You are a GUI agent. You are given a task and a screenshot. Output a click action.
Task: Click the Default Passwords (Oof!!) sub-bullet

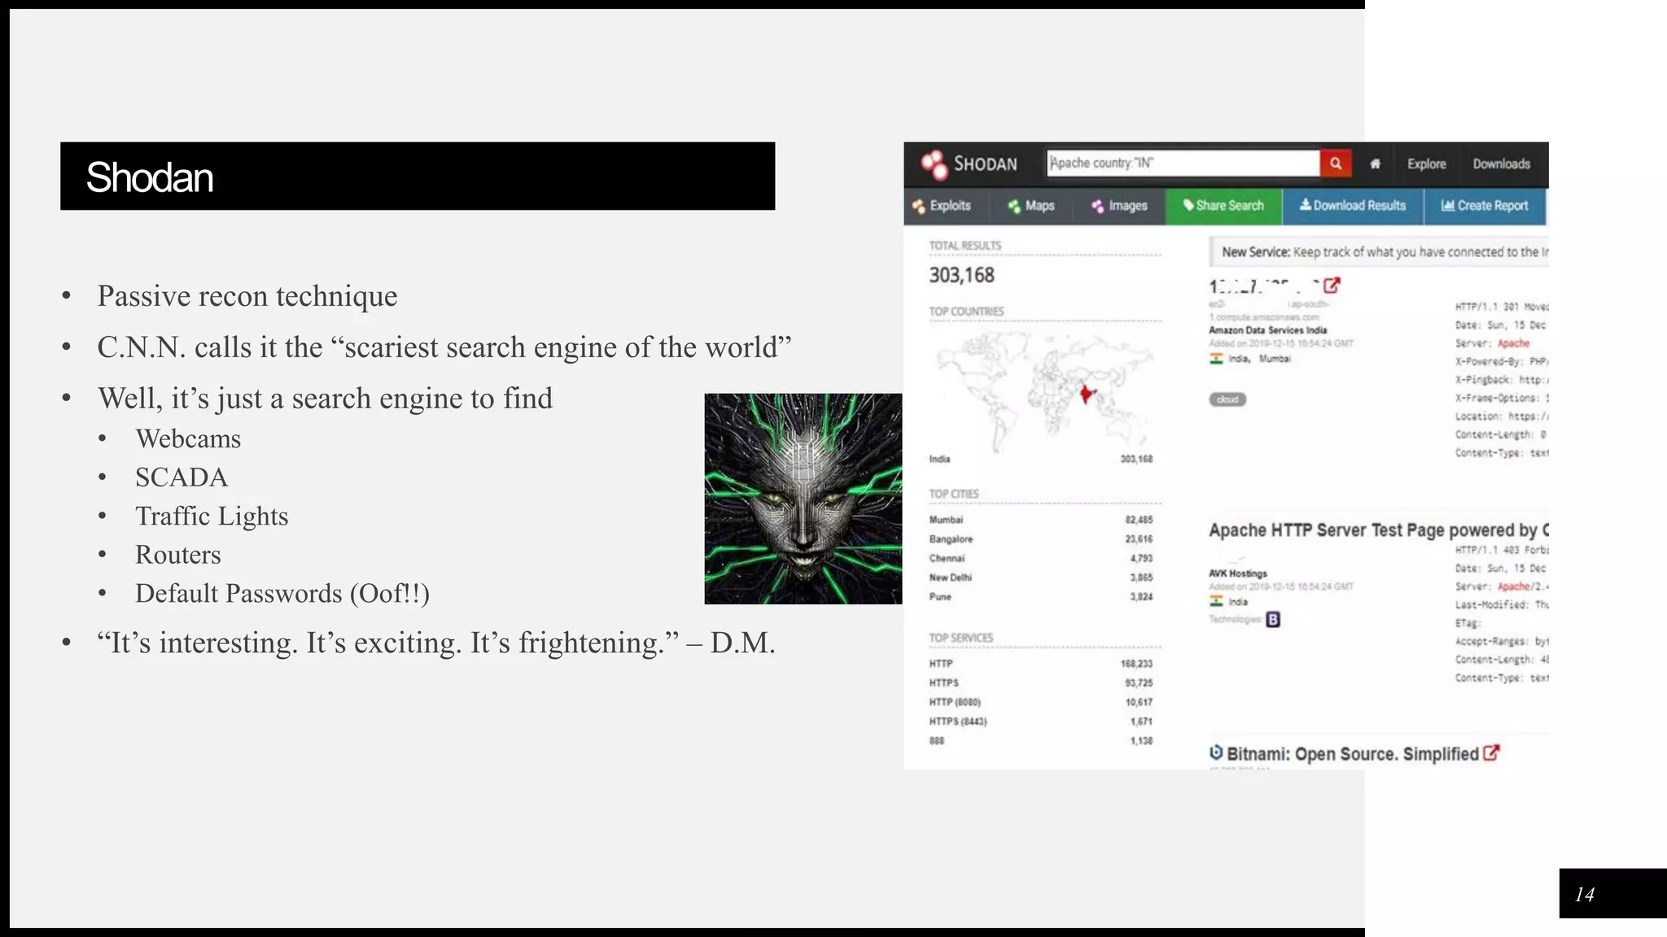click(282, 594)
